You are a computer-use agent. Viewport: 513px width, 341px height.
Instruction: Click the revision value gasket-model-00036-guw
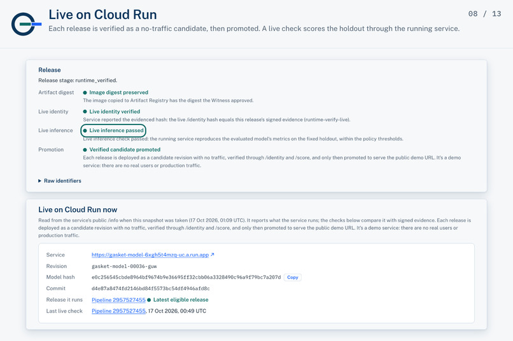[x=124, y=266]
